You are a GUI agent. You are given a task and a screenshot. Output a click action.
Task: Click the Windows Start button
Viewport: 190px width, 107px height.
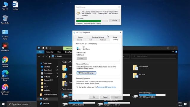3,104
